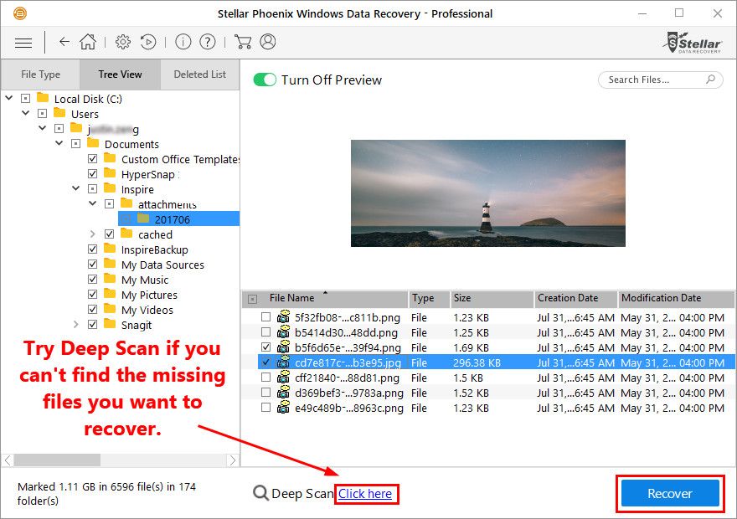Click the tree scrollbar right arrow

coord(233,460)
